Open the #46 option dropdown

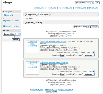click(x=91, y=71)
